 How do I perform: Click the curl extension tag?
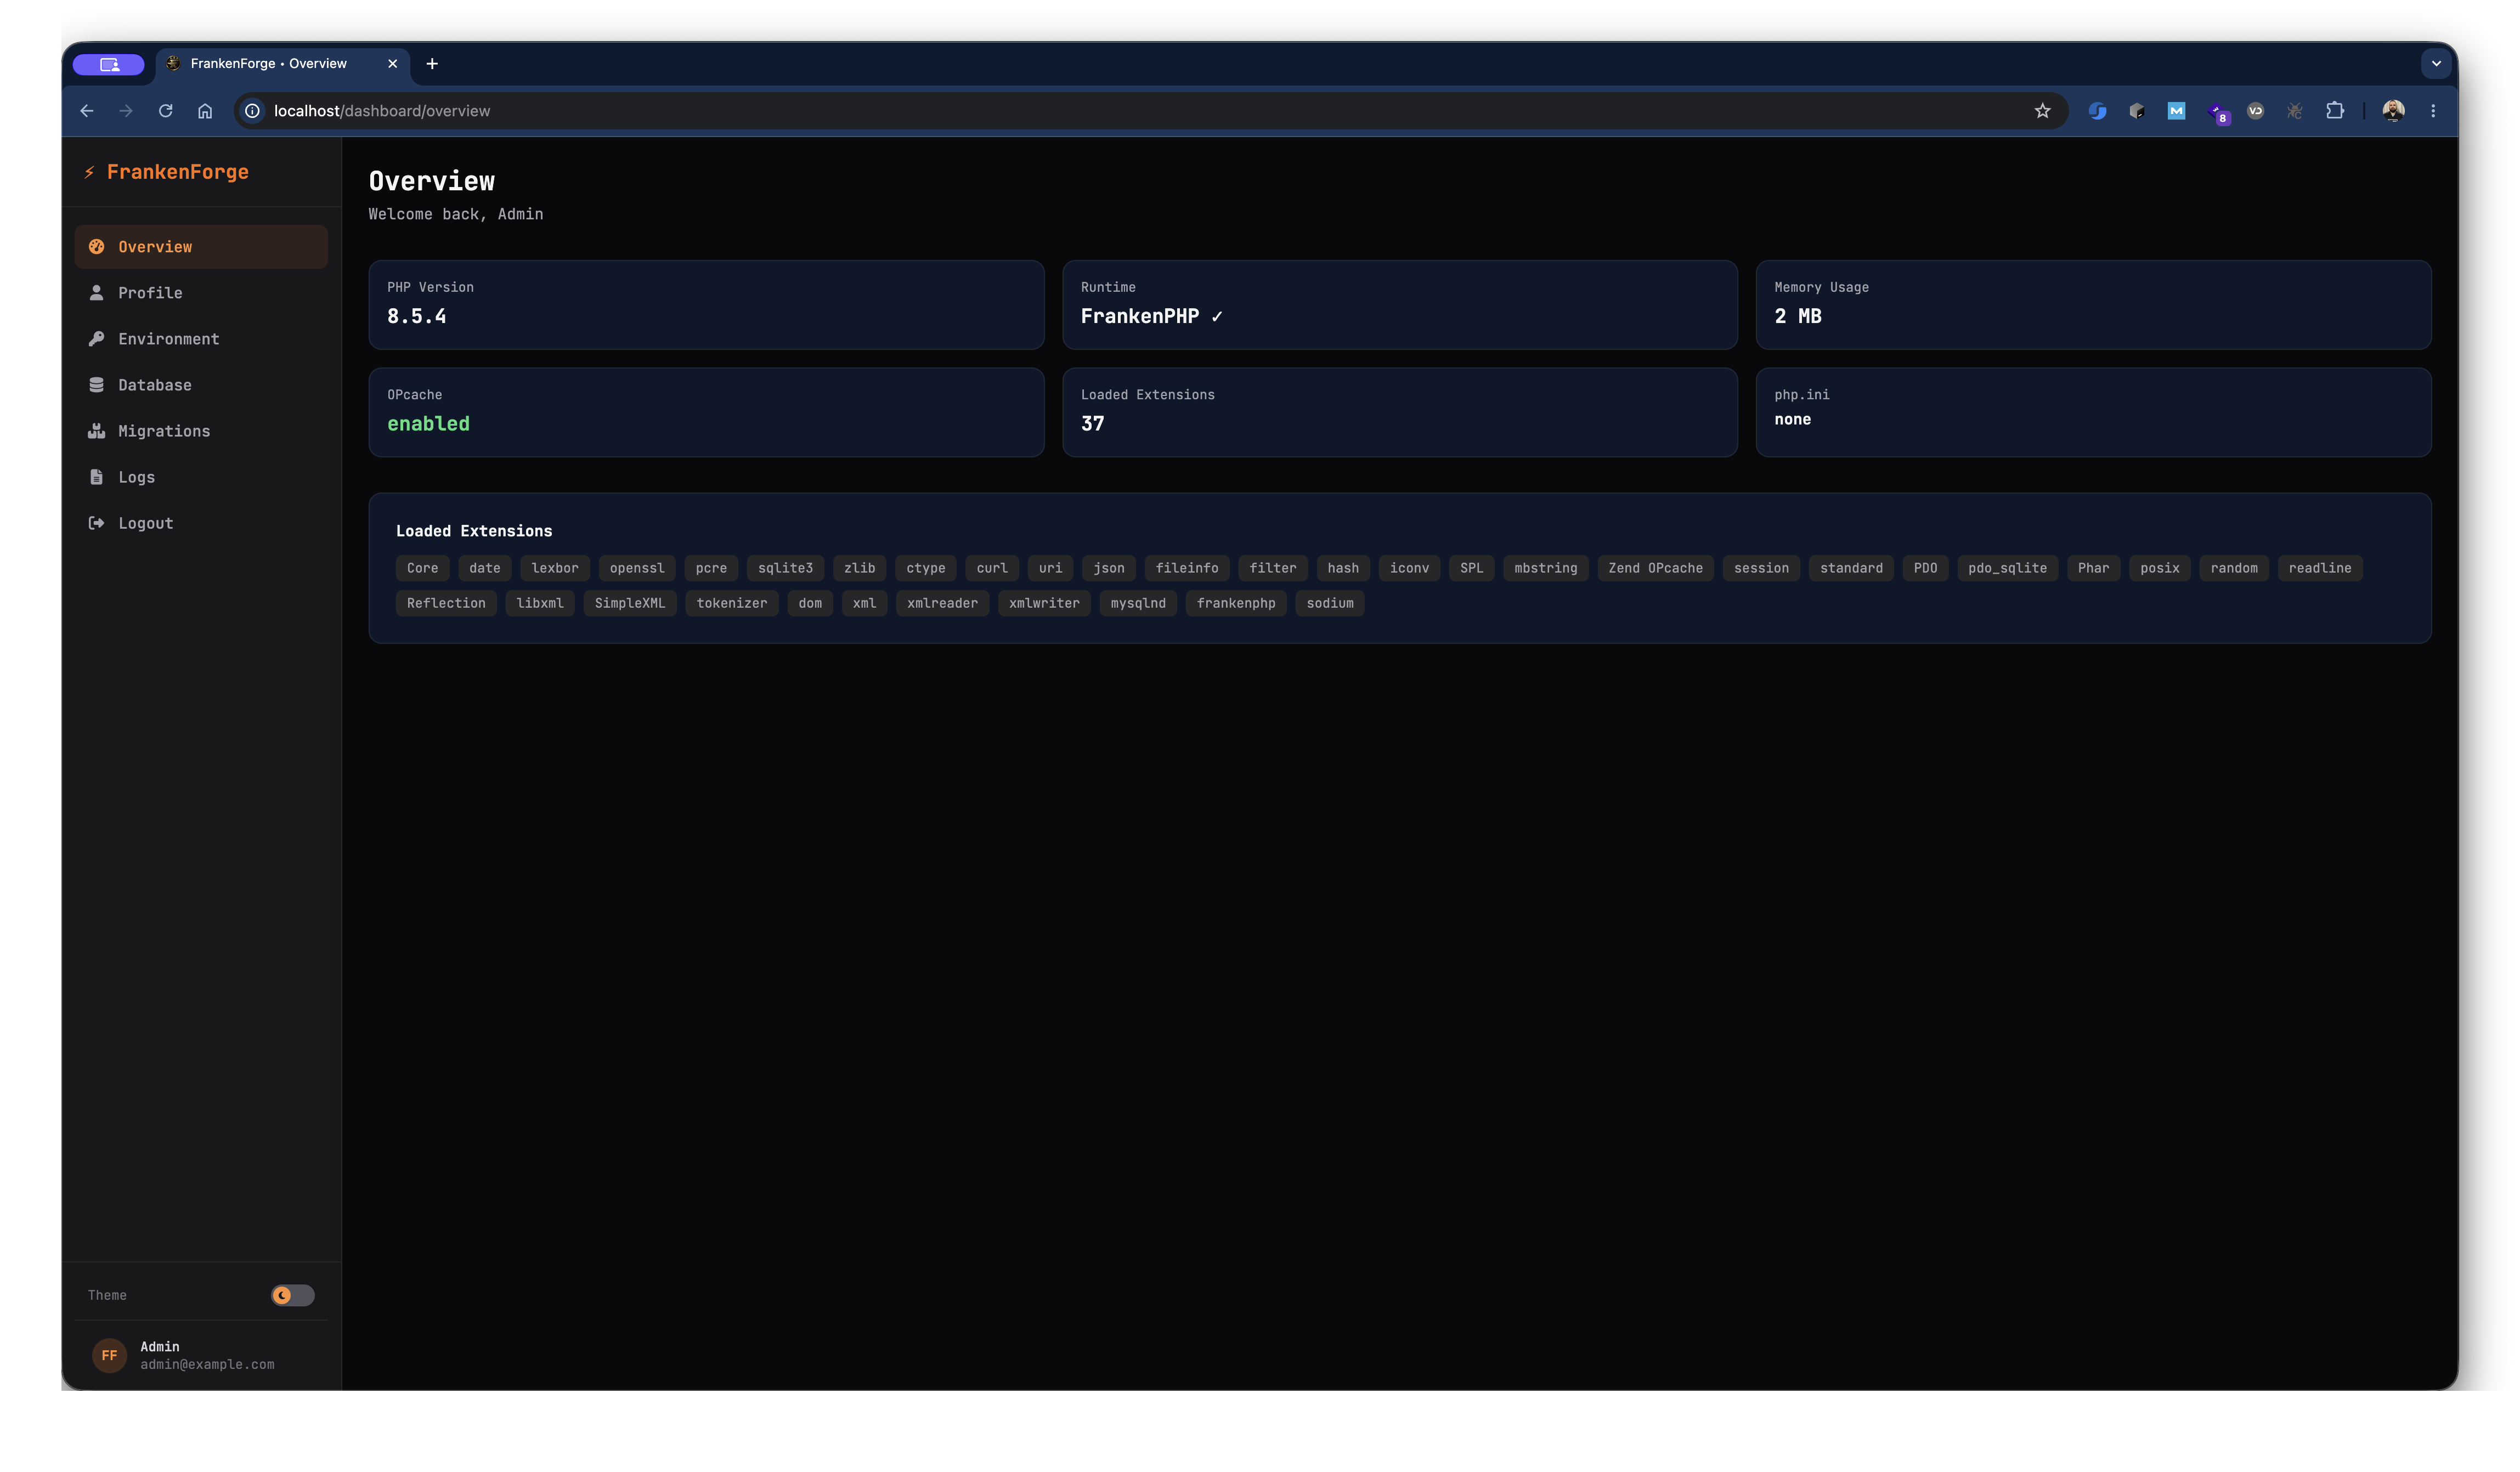pyautogui.click(x=992, y=568)
